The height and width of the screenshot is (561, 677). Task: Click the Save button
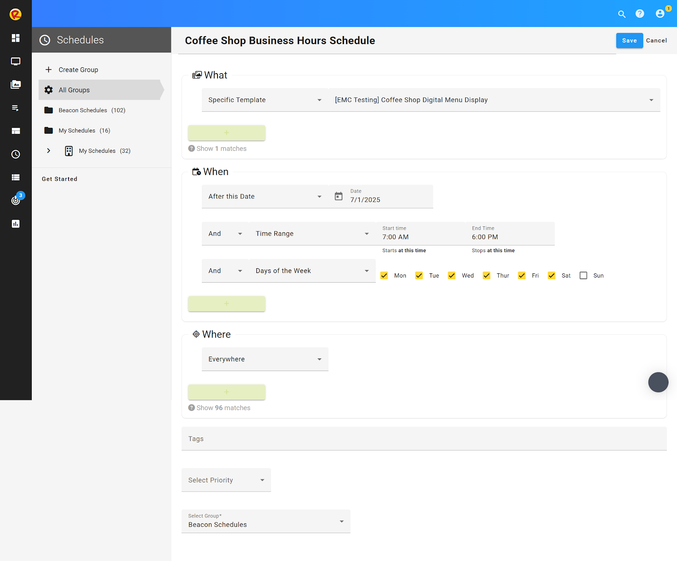coord(629,41)
